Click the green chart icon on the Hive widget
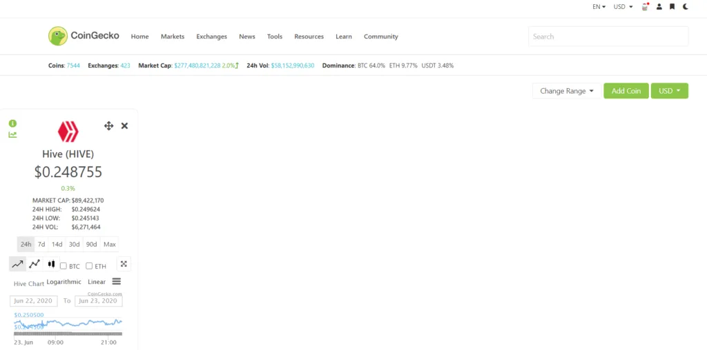Screen dimensions: 707x350 point(12,134)
